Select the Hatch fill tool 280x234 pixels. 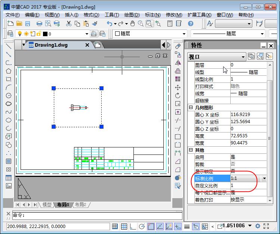(x=8, y=161)
